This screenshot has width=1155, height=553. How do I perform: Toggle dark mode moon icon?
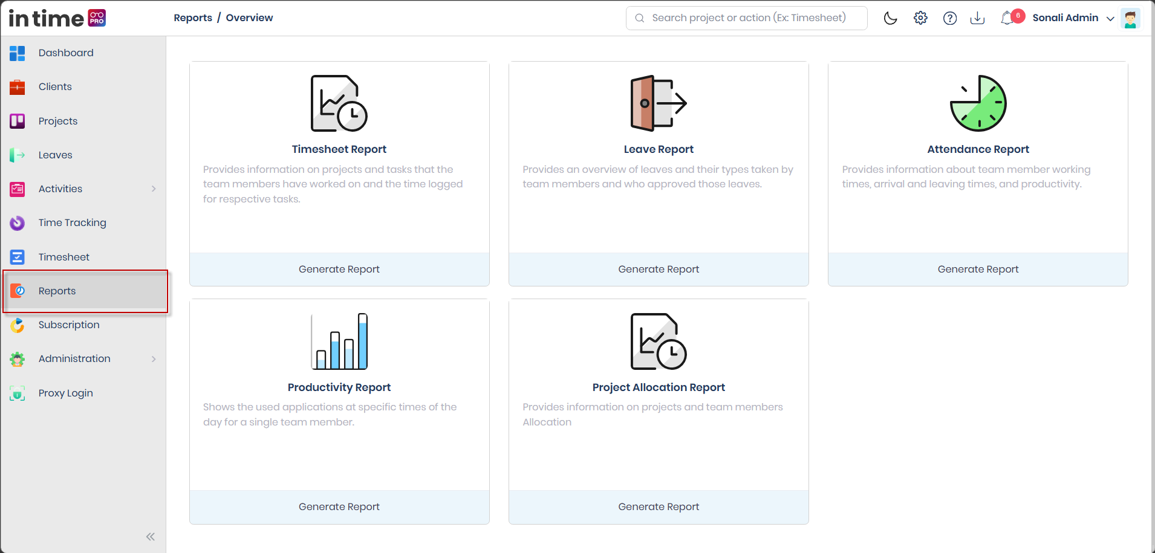891,18
